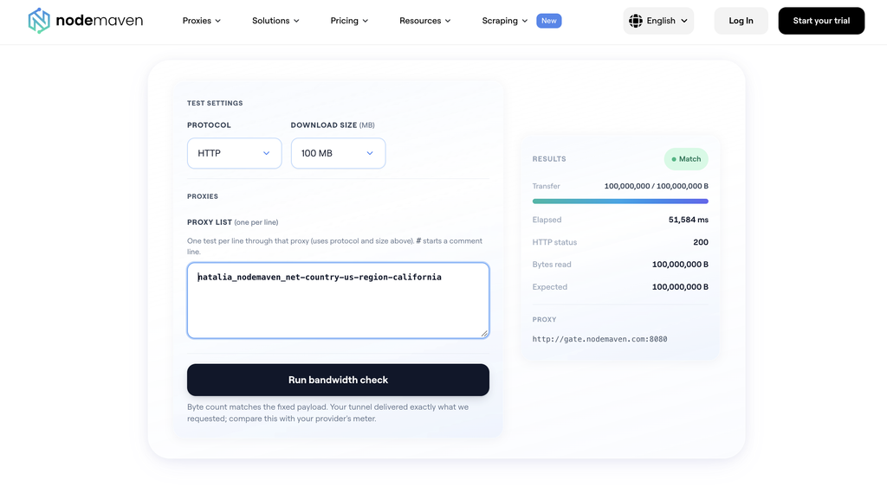This screenshot has width=887, height=486.
Task: Open the 100 MB download size dropdown
Action: coord(338,153)
